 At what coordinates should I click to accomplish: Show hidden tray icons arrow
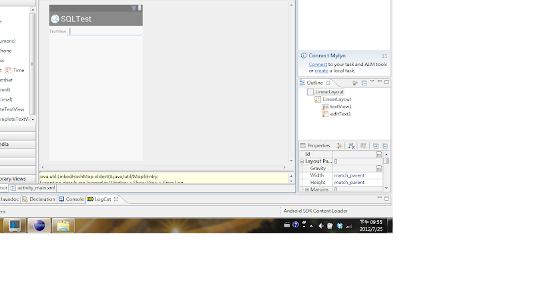click(311, 226)
